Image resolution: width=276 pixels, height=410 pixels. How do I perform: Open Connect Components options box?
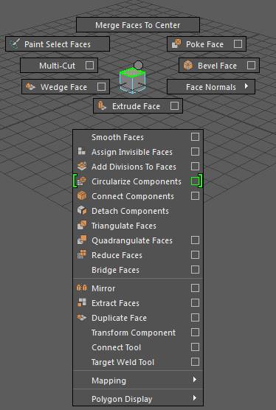coord(195,196)
